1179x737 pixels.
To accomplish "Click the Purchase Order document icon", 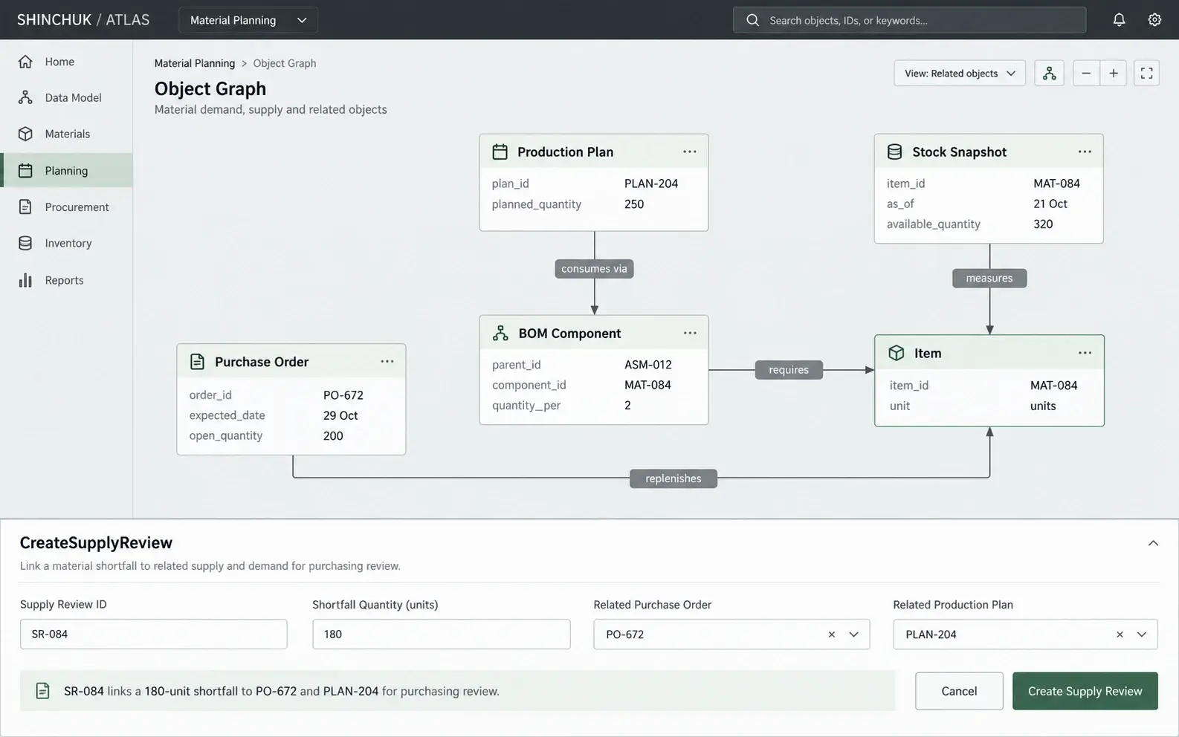I will [x=197, y=362].
